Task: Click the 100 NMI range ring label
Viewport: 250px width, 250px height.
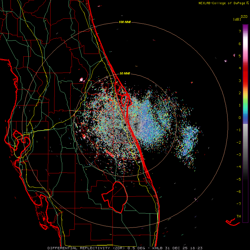Action: [x=125, y=22]
